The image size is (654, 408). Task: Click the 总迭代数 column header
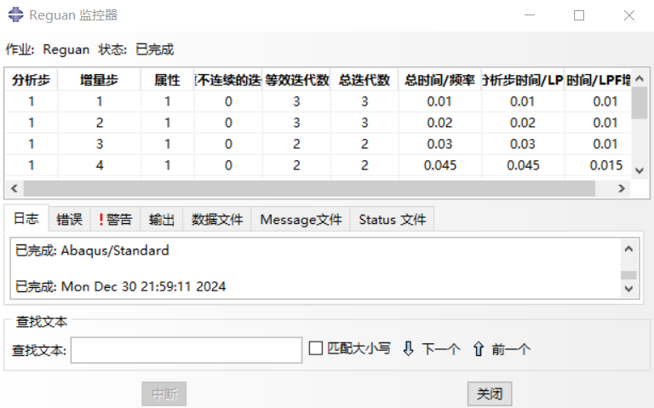click(x=364, y=80)
